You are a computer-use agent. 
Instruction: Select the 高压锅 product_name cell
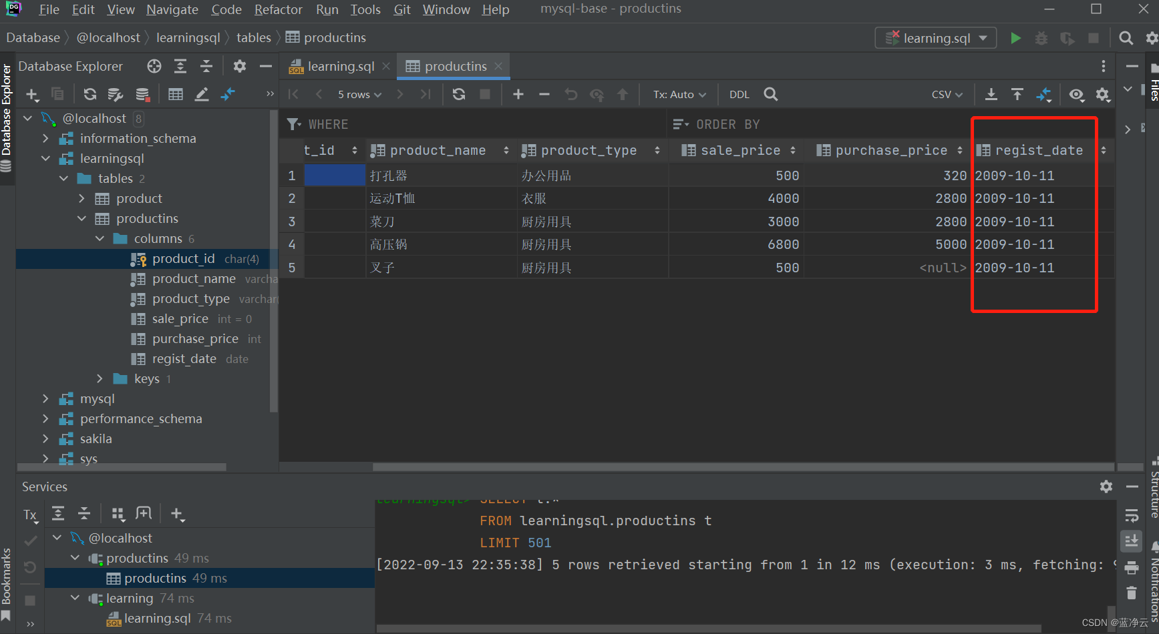441,244
